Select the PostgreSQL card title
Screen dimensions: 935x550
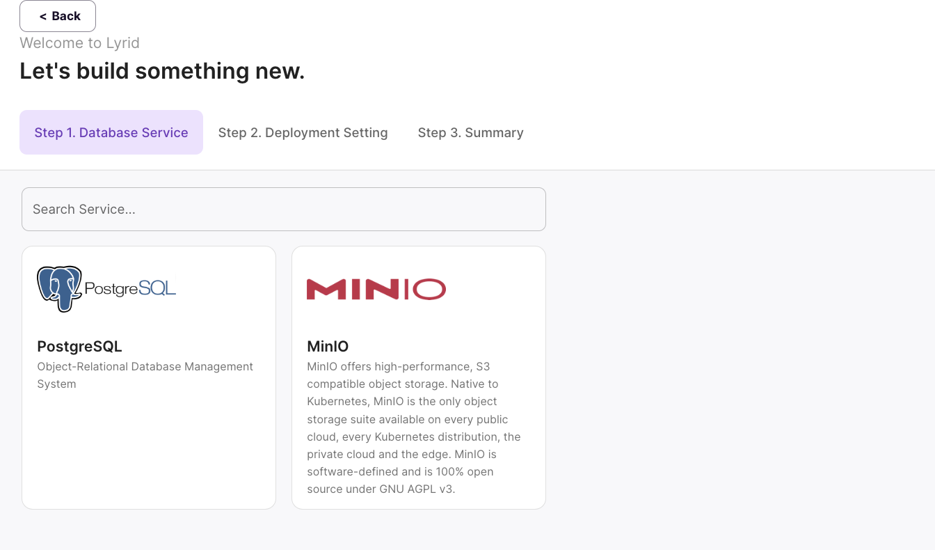click(x=79, y=346)
